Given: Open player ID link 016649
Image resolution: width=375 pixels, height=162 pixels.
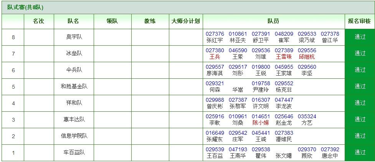Looking at the screenshot, I should [x=215, y=133].
